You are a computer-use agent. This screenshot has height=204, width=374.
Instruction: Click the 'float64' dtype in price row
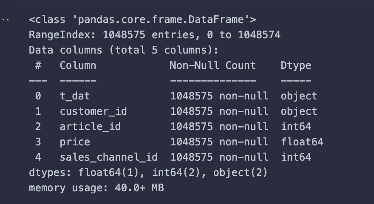tap(302, 142)
